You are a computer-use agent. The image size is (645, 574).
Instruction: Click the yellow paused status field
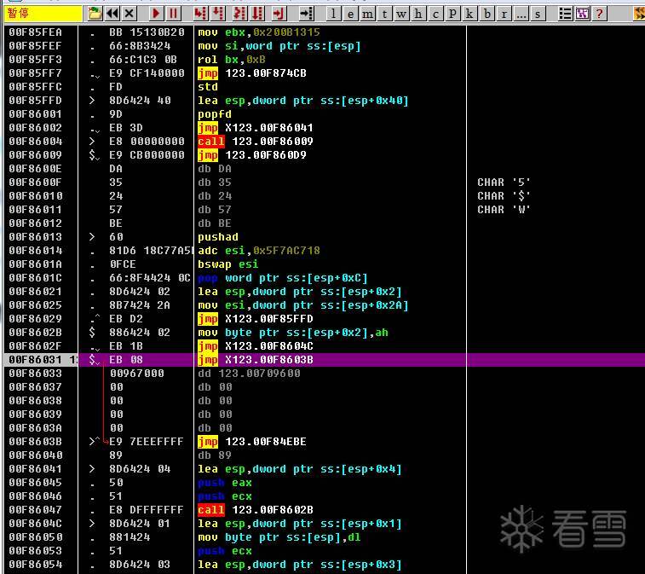(43, 14)
